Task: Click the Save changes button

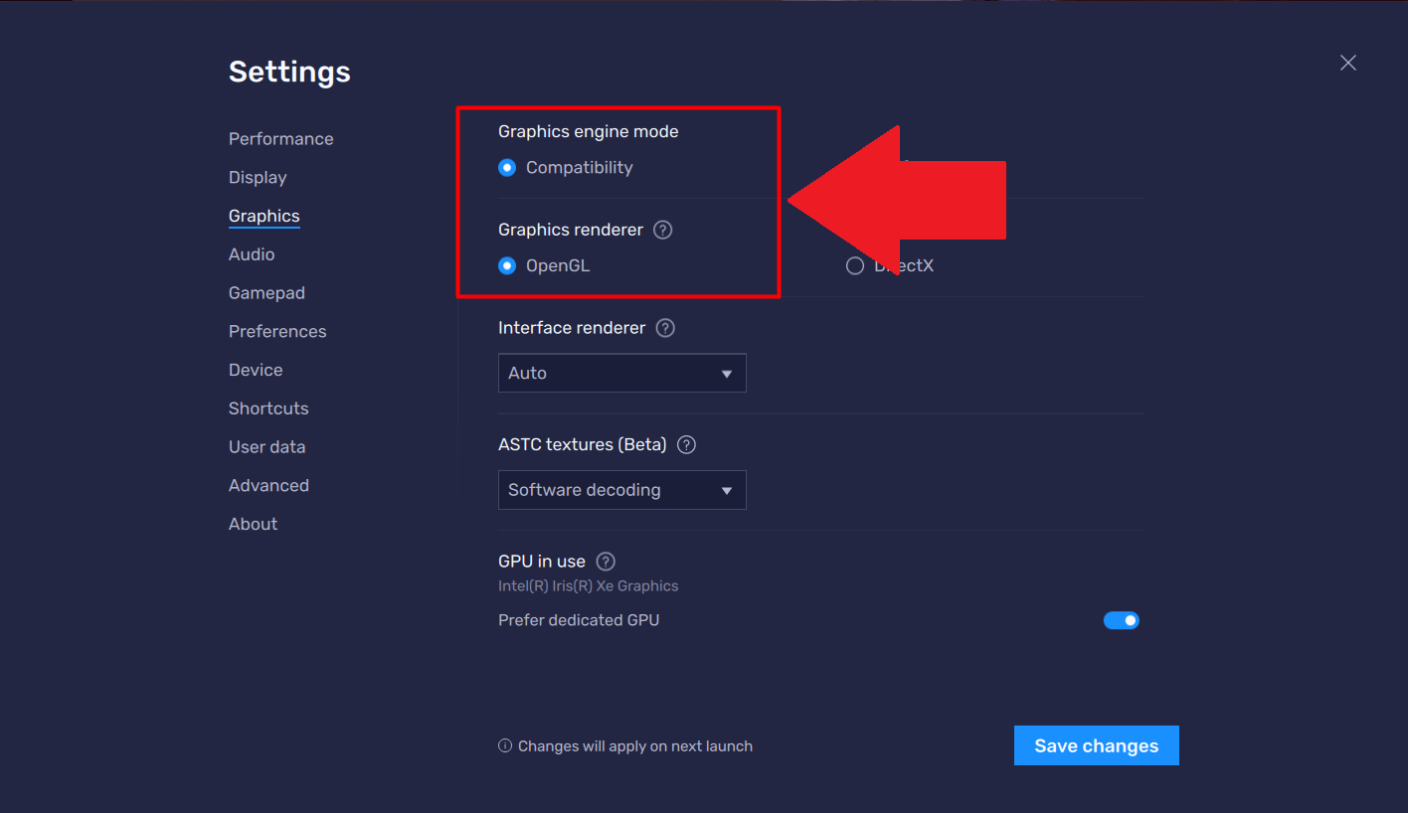Action: [x=1097, y=745]
